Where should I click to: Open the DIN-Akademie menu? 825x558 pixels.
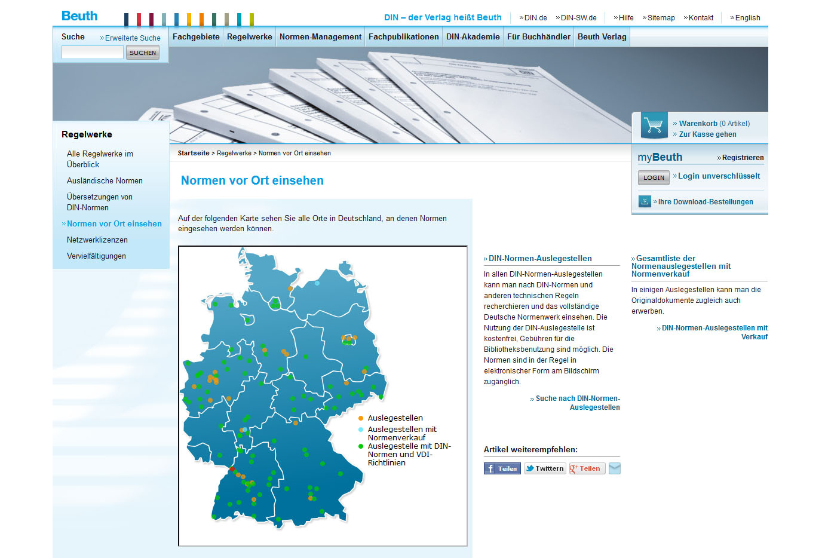tap(473, 36)
